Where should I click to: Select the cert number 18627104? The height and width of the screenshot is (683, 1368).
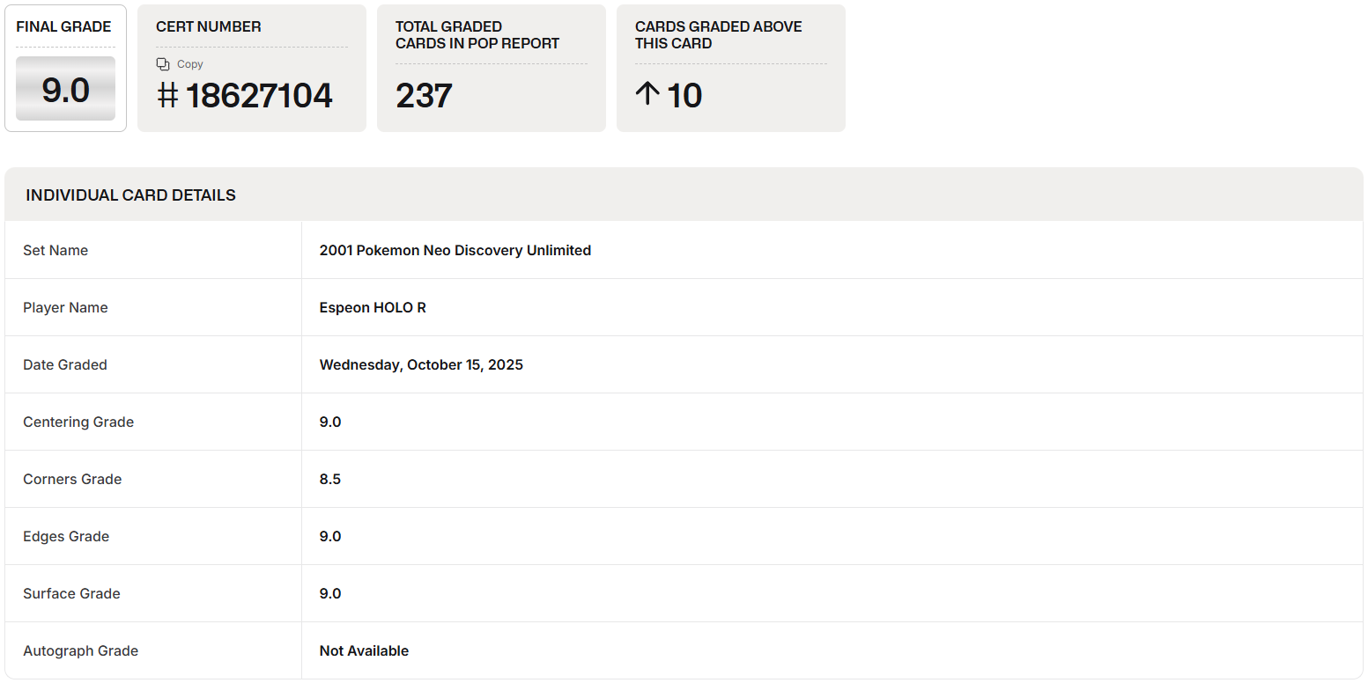(x=259, y=95)
